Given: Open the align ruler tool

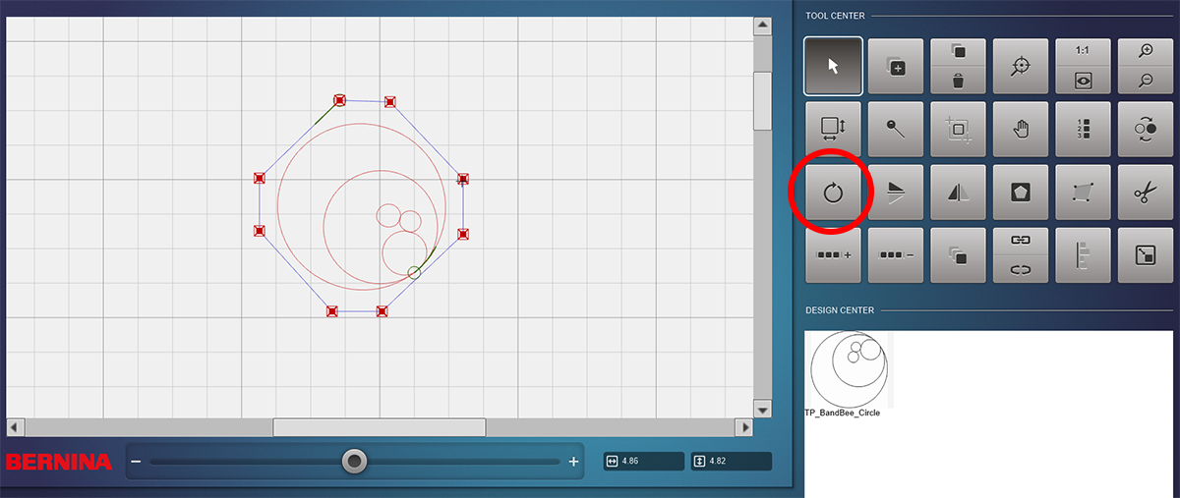Looking at the screenshot, I should [x=1083, y=255].
